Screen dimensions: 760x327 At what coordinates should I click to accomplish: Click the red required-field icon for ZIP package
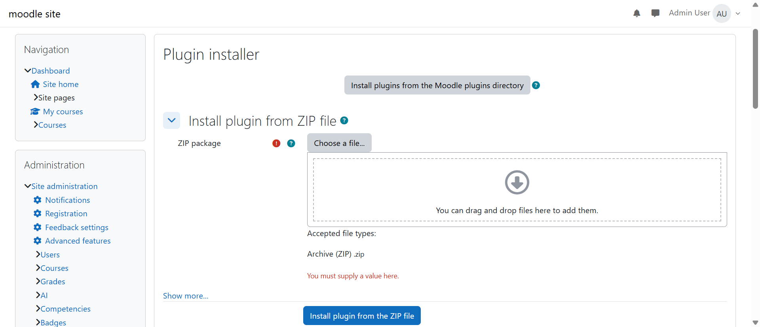[x=276, y=143]
